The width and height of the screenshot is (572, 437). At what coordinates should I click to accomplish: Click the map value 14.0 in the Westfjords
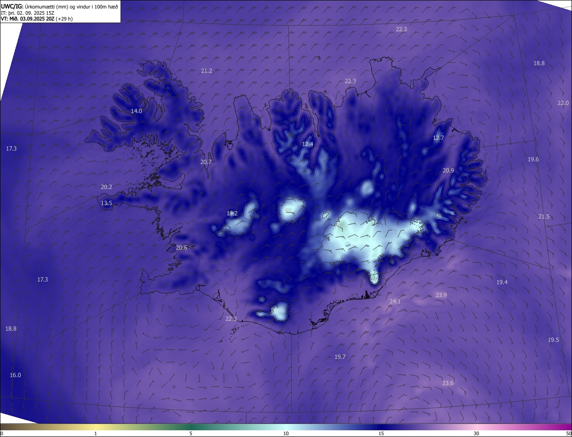136,111
